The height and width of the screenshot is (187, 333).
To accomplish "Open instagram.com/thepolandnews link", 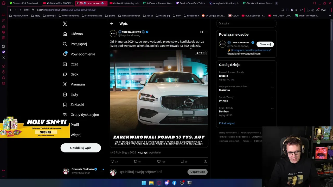I will coord(251,50).
